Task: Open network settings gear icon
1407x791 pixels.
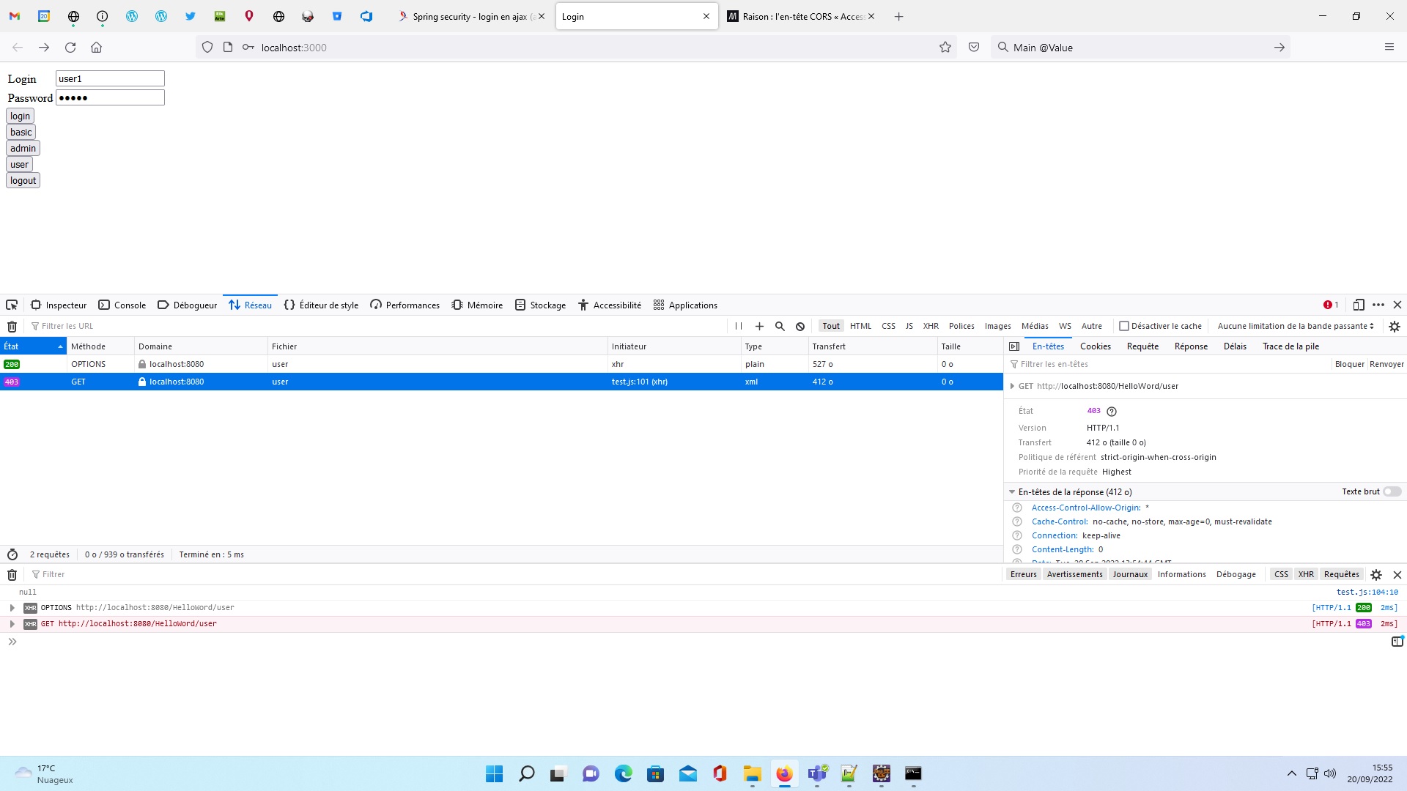Action: click(1395, 327)
